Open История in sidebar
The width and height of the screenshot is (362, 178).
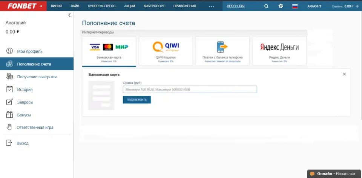25,90
